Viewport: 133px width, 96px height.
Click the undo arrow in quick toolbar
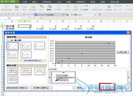coord(24,15)
